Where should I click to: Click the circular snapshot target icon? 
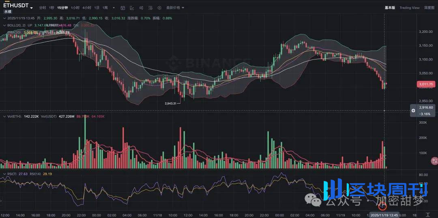pos(159,8)
